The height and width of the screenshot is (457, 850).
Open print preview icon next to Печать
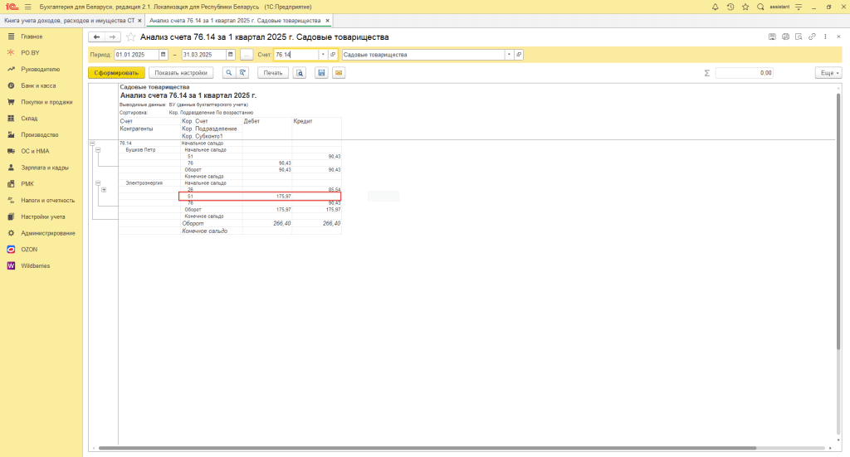coord(300,72)
